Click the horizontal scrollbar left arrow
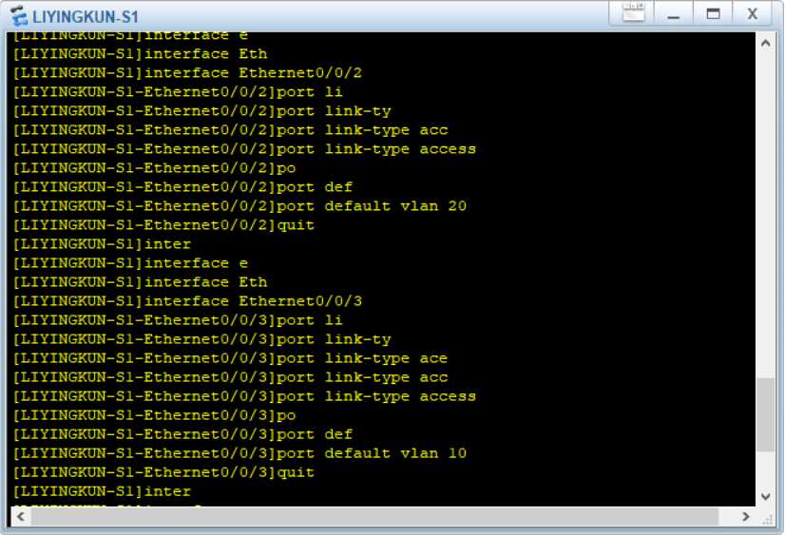Image resolution: width=785 pixels, height=535 pixels. pos(21,516)
